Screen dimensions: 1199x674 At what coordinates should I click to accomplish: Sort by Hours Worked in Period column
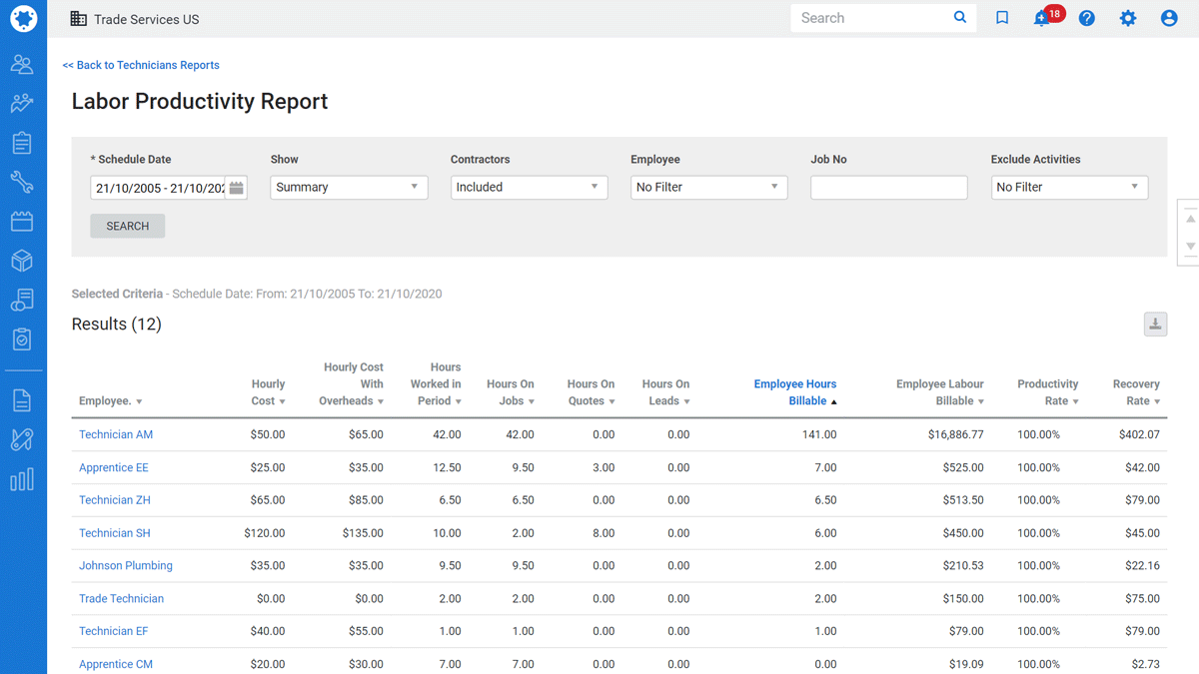(x=436, y=384)
